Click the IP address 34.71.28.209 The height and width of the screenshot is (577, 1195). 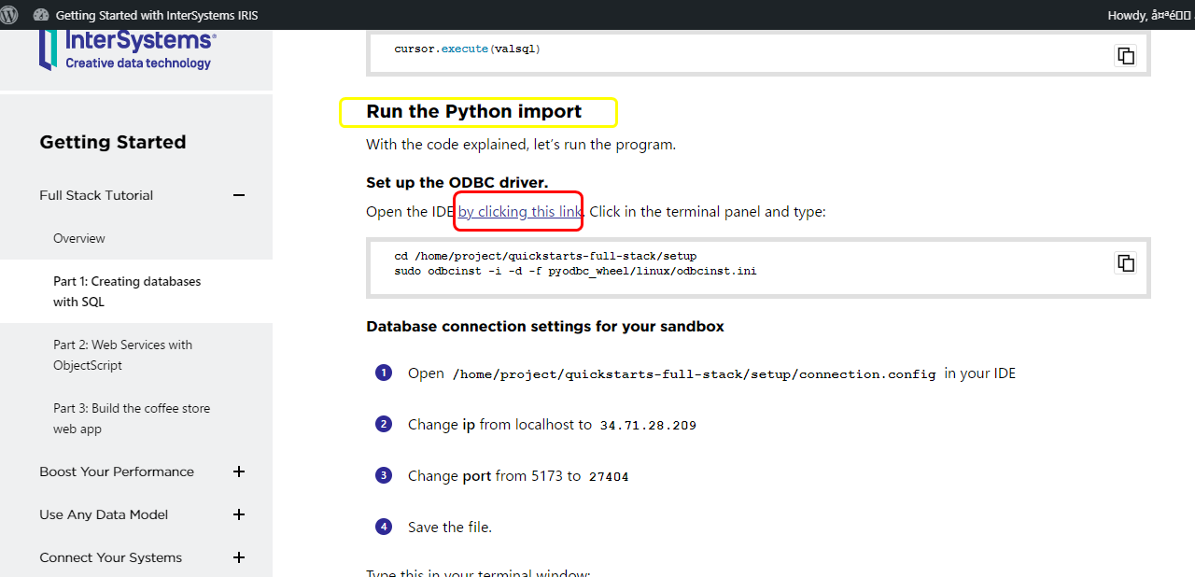click(x=648, y=426)
